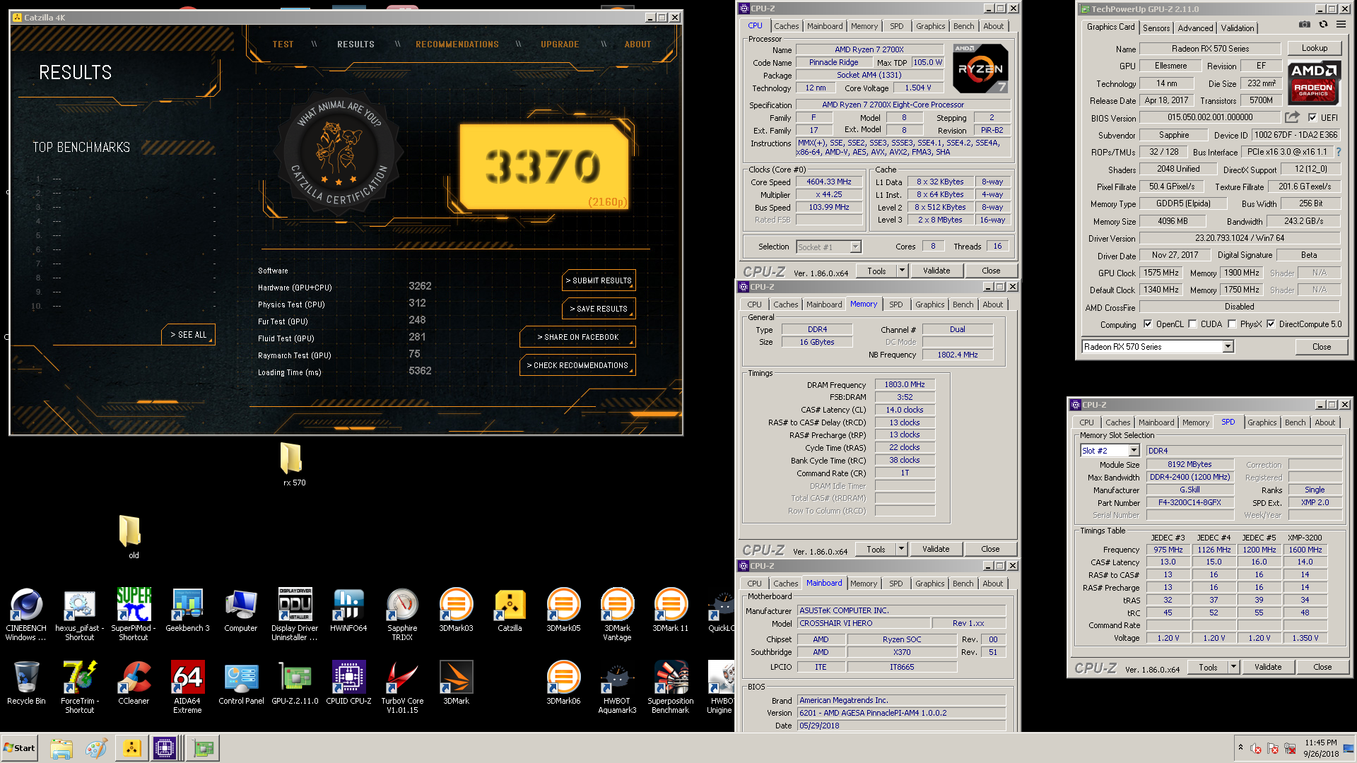This screenshot has height=763, width=1357.
Task: Toggle the DirectCompute 5.0 checkbox
Action: 1271,324
